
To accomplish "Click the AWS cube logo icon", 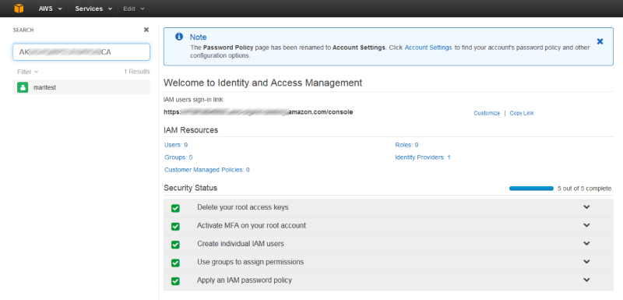I will pyautogui.click(x=19, y=9).
